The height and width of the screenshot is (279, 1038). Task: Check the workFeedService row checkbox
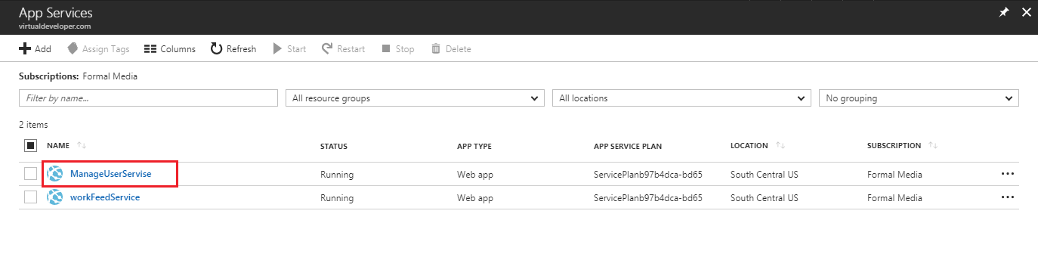point(30,197)
